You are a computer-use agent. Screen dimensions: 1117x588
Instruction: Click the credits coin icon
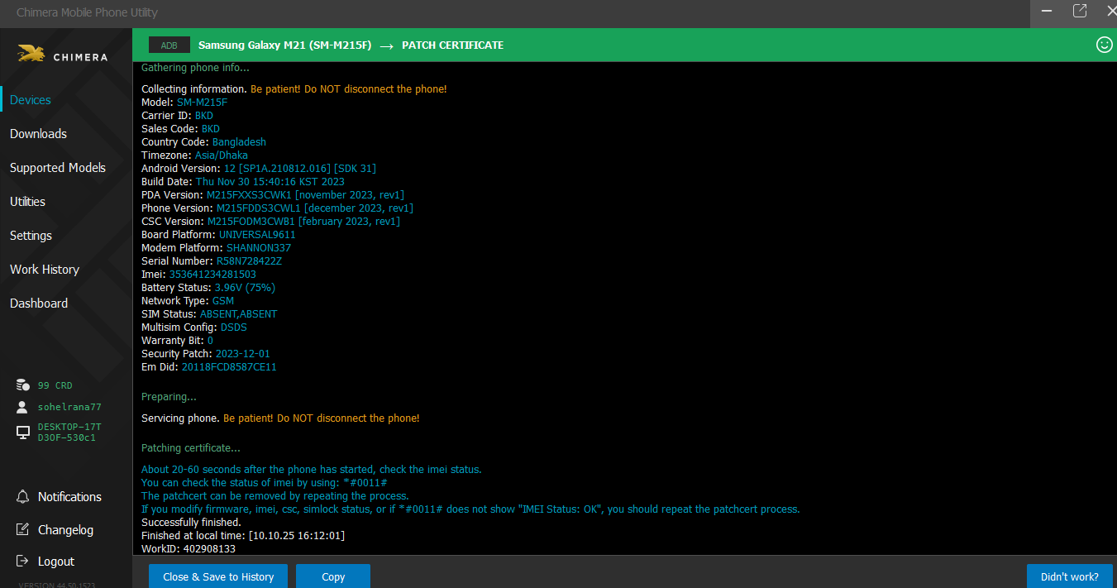point(23,385)
